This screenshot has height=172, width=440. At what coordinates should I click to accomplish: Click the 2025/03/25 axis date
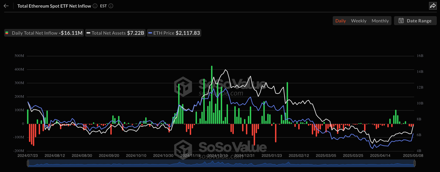[x=353, y=156]
